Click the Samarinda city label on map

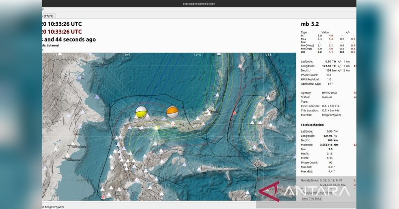click(x=78, y=147)
